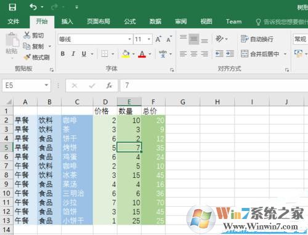Expand the borders dropdown arrow
The image size is (308, 235).
[113, 54]
